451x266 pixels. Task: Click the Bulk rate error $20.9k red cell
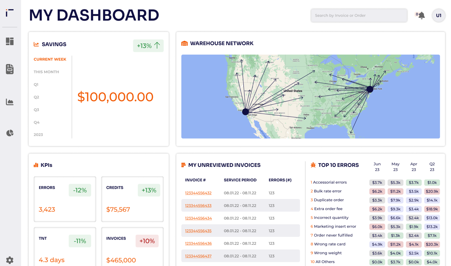tap(432, 191)
